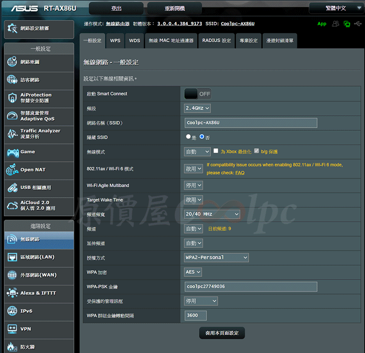Select Hide SSID 'Yes' radio button

[188, 137]
